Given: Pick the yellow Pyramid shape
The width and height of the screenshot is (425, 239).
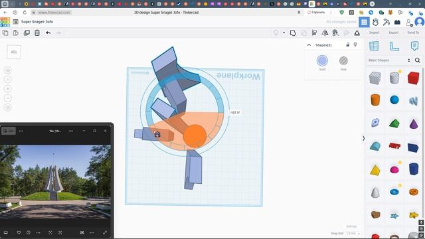Looking at the screenshot, I should point(375,170).
